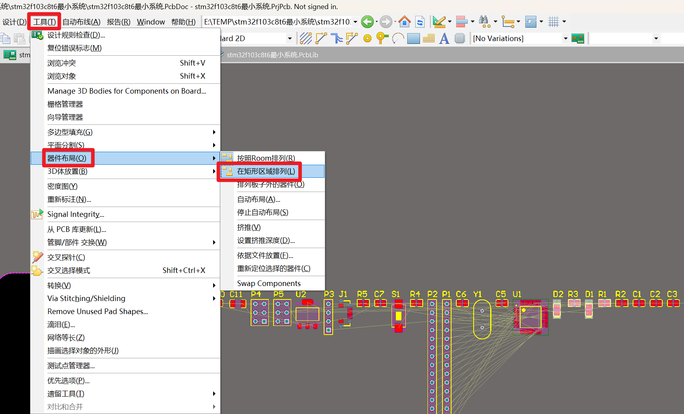
Task: Select the polygon pour grid icon
Action: click(429, 38)
